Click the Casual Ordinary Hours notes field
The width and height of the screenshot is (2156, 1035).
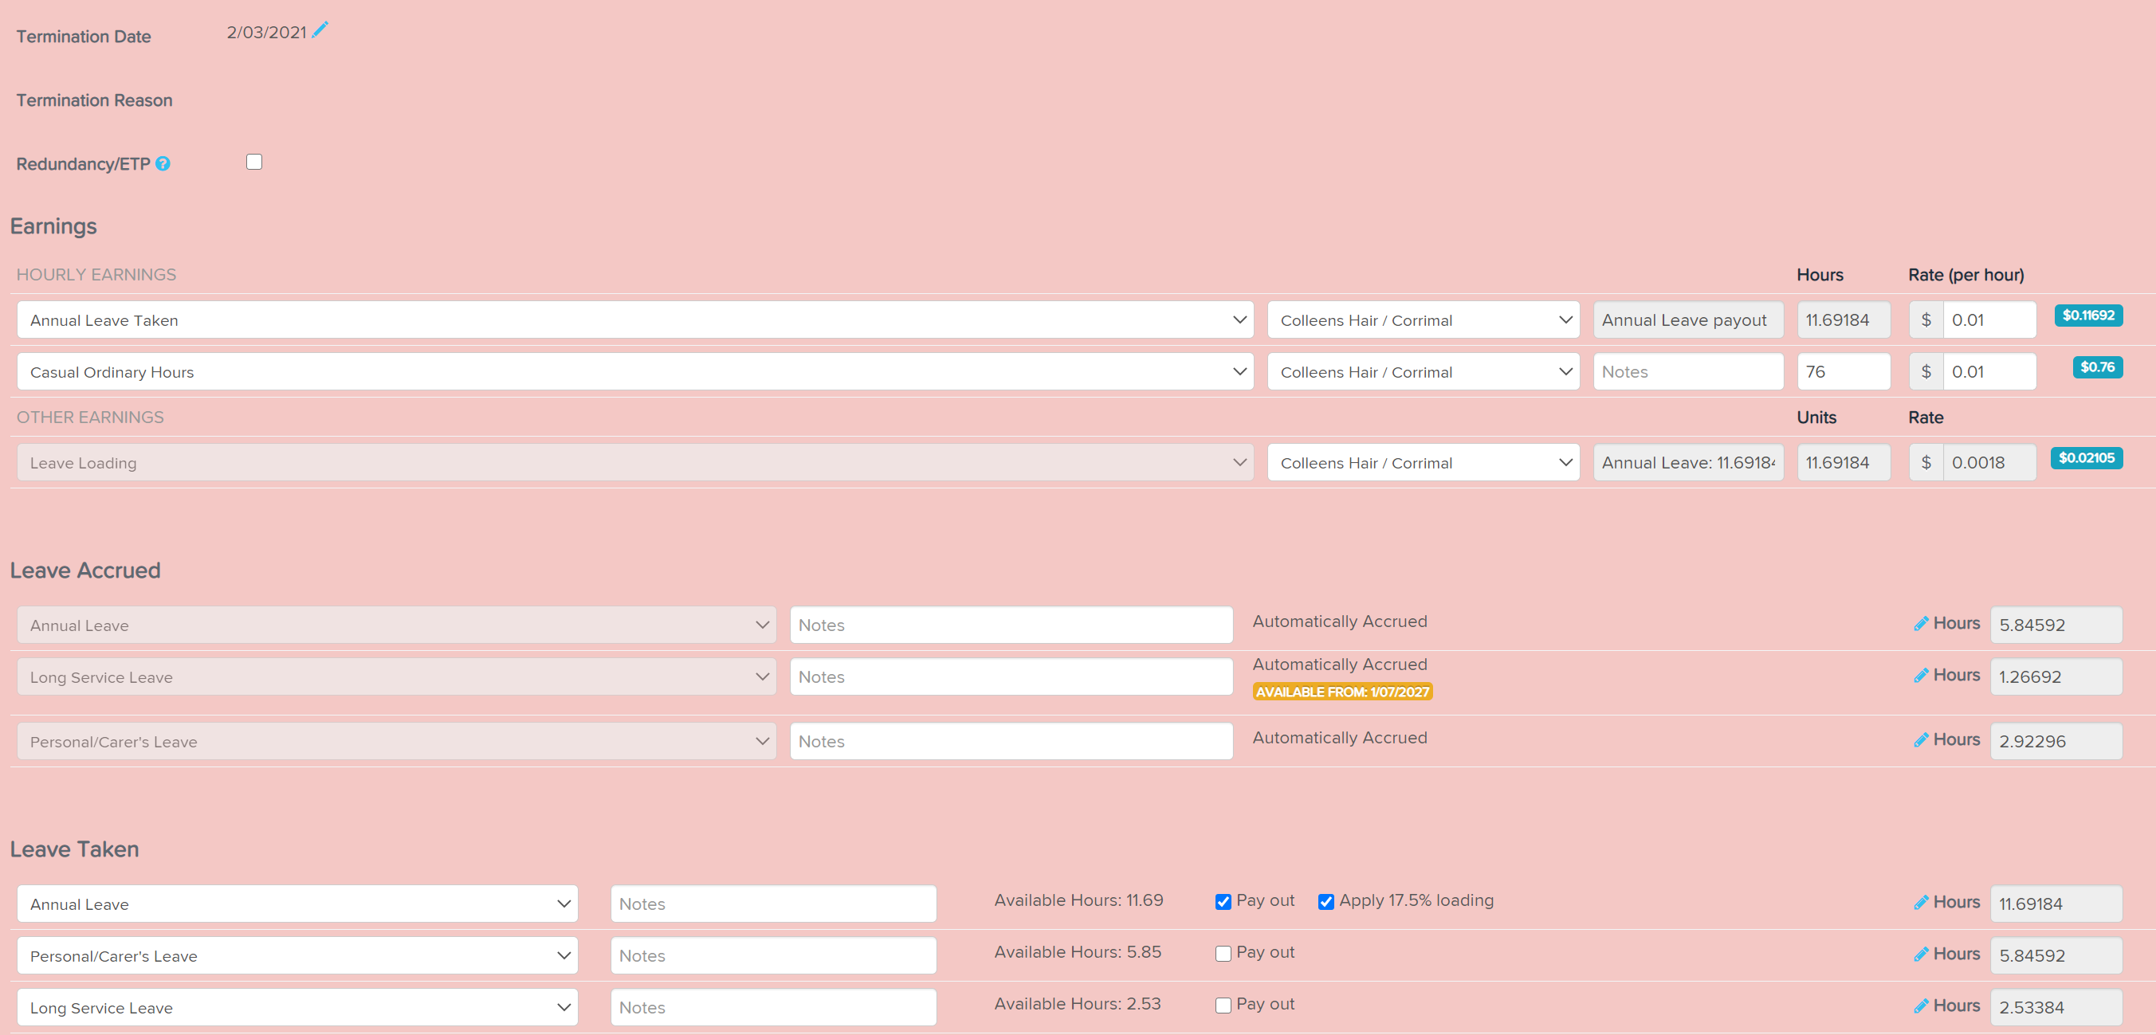(1687, 372)
